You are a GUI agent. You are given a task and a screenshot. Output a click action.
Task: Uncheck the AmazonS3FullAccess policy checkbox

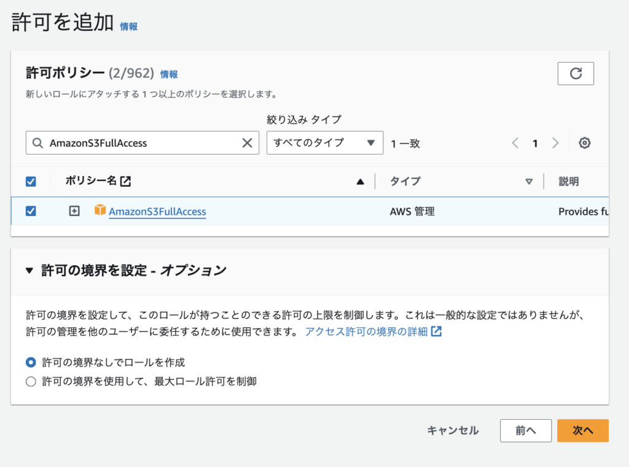31,211
